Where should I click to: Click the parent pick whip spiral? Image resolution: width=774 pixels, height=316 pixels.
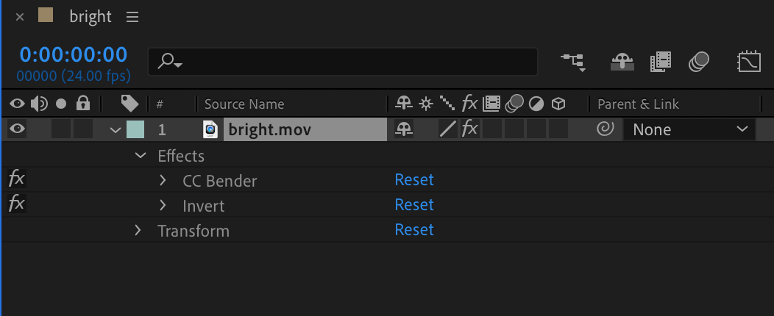(605, 129)
